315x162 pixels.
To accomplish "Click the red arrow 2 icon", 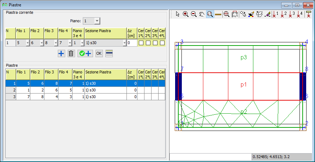I will pos(284,14).
